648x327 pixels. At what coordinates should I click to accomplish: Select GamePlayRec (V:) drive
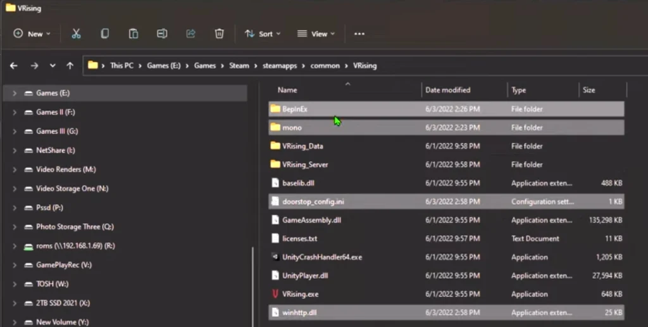pyautogui.click(x=64, y=265)
